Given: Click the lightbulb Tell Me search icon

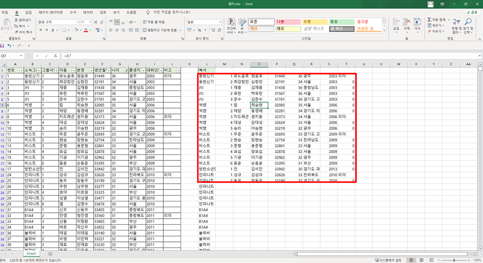Looking at the screenshot, I should coord(148,12).
